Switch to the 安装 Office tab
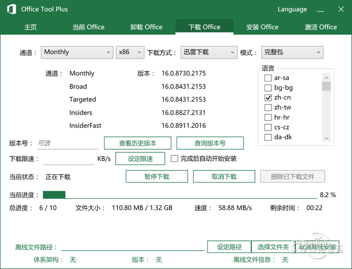The height and width of the screenshot is (269, 352). tap(262, 27)
